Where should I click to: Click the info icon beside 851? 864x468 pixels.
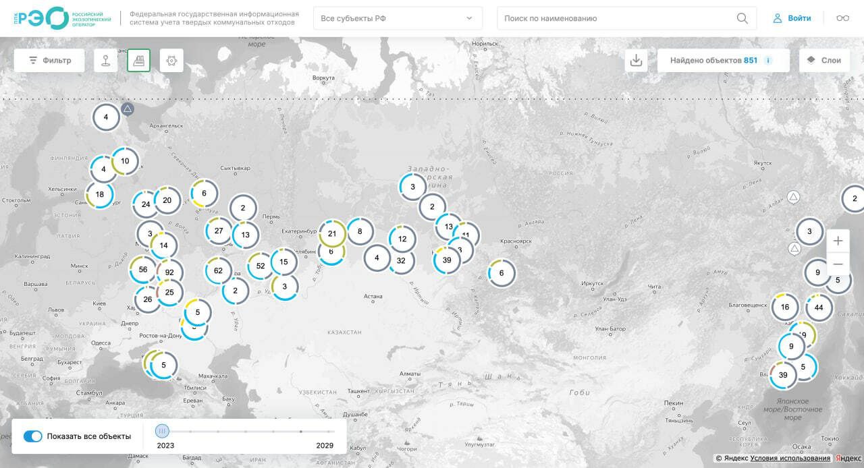tap(767, 61)
